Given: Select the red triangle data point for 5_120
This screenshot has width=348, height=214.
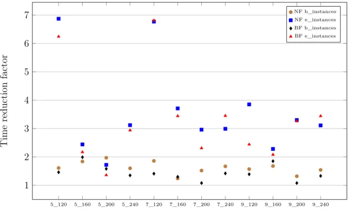Looking at the screenshot, I should [x=58, y=36].
